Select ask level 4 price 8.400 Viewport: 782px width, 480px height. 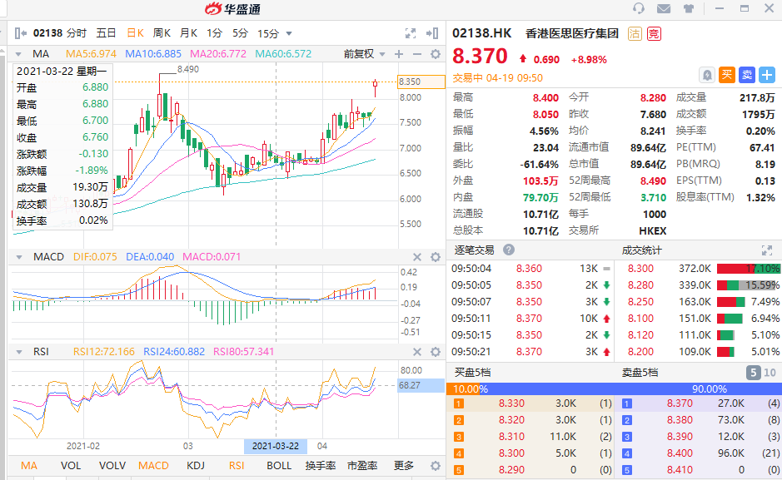[680, 453]
